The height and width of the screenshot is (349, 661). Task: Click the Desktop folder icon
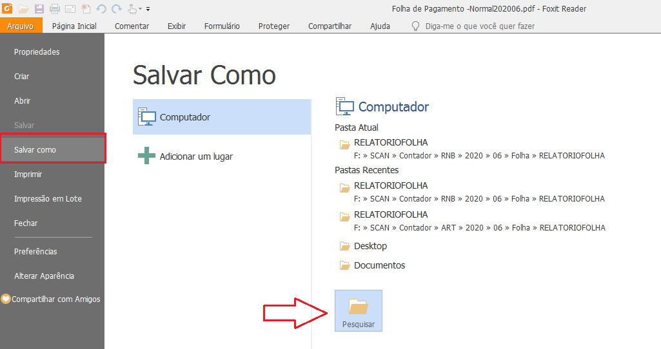345,246
